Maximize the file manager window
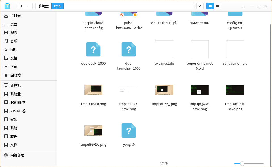The width and height of the screenshot is (272, 167). pos(259,6)
